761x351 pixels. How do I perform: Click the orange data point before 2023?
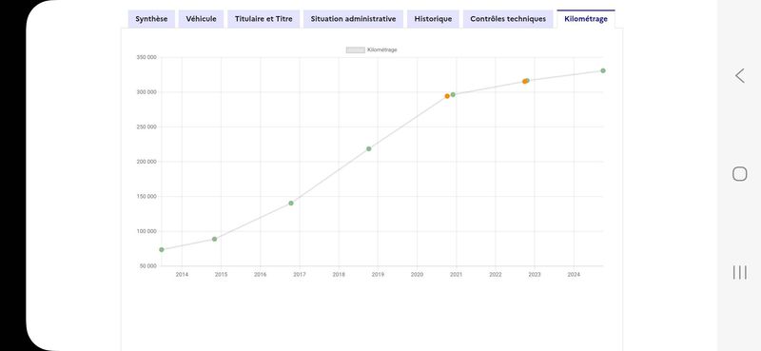(x=524, y=82)
